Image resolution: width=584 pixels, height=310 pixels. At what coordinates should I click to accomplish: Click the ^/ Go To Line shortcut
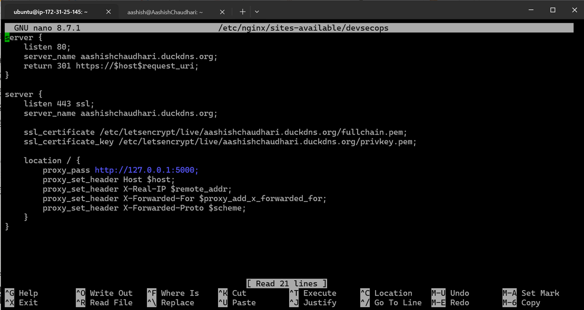click(391, 303)
